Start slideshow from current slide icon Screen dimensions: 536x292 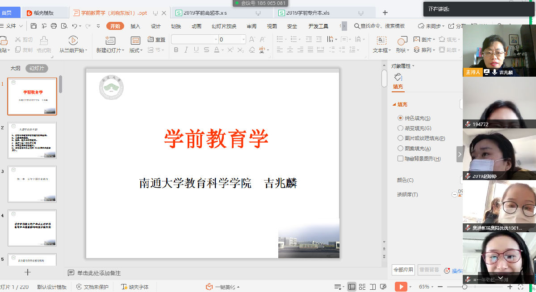pyautogui.click(x=73, y=41)
